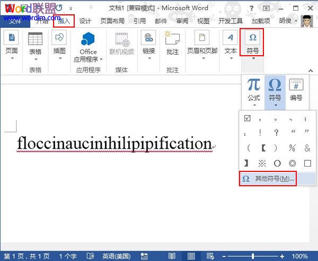The height and width of the screenshot is (261, 318).
Task: Insert the right parenthesis symbol
Action: click(276, 148)
